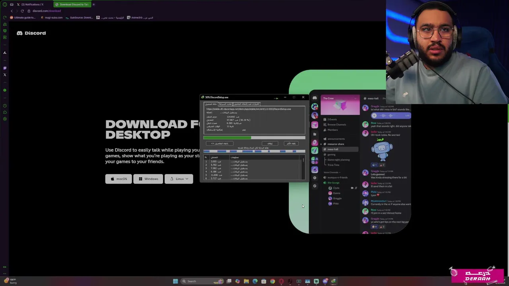Click the pause button in download dialog
Image resolution: width=509 pixels, height=286 pixels.
pyautogui.click(x=270, y=143)
